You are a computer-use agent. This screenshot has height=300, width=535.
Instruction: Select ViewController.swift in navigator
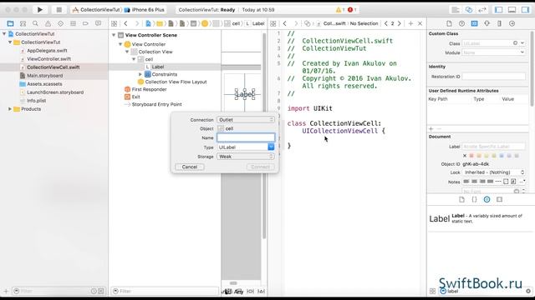48,59
